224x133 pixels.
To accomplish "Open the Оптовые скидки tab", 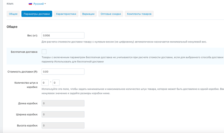I will tap(111, 14).
